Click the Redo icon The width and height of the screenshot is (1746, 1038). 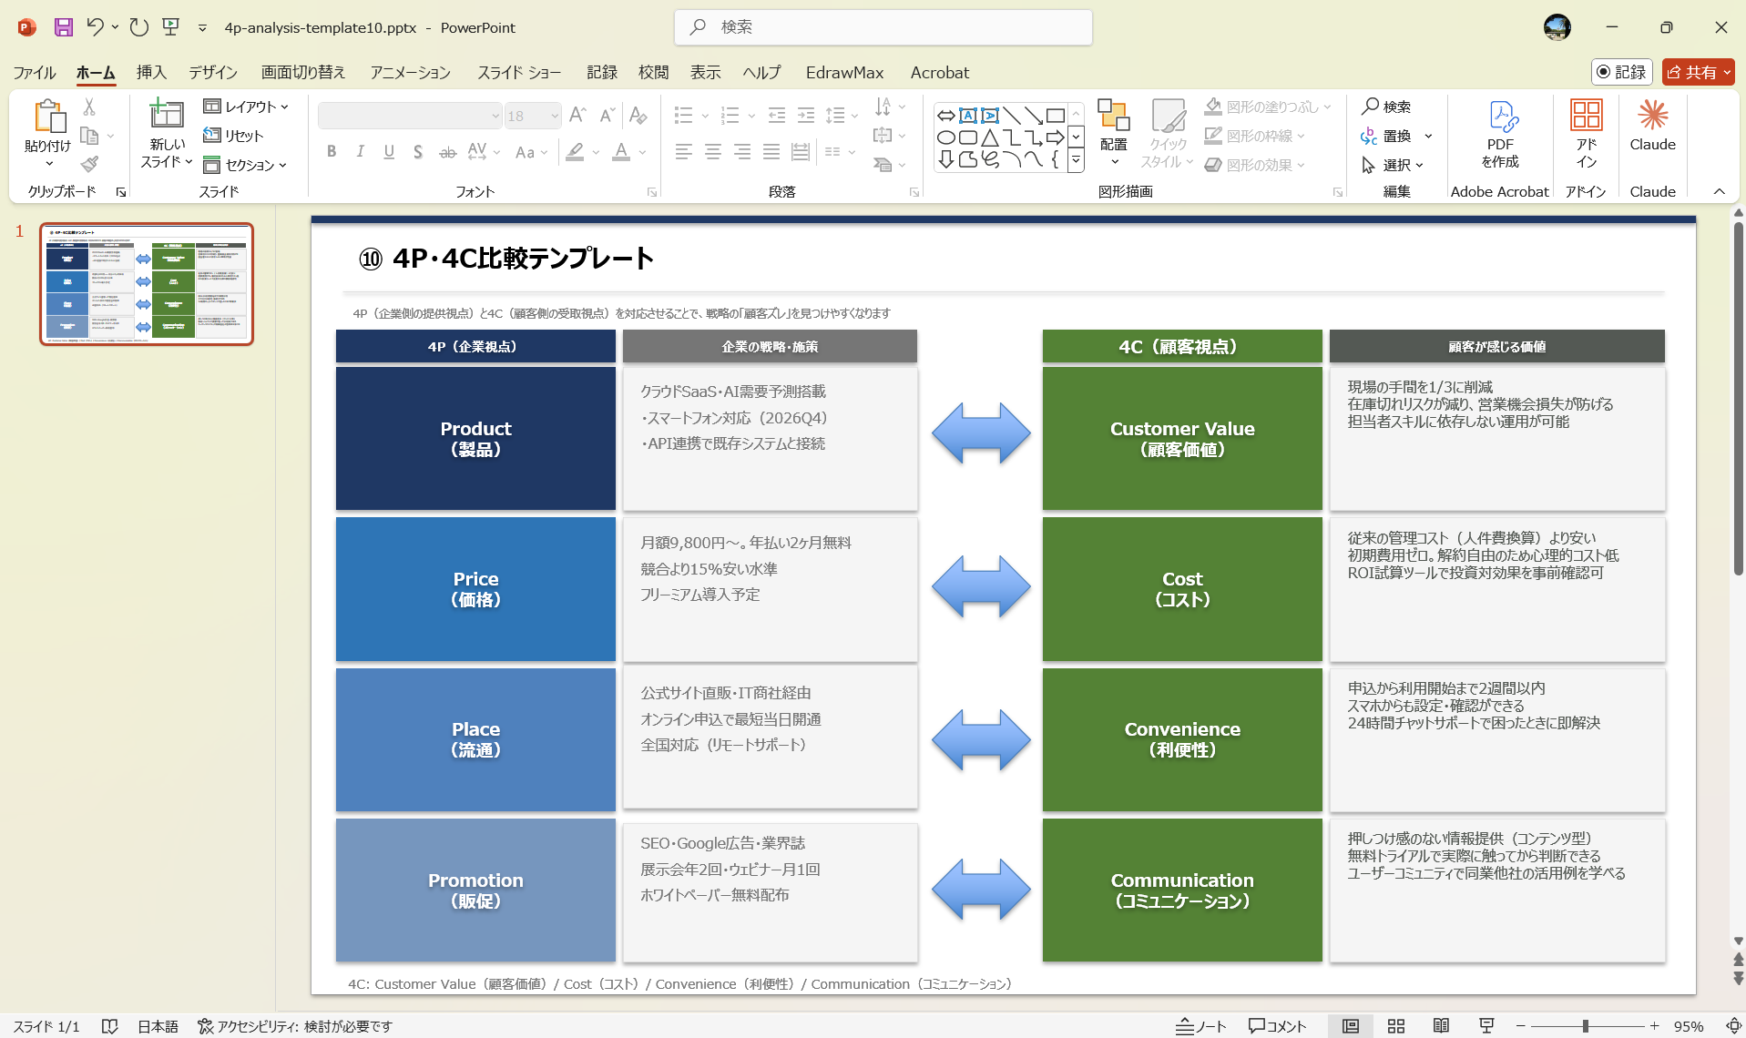click(x=138, y=27)
